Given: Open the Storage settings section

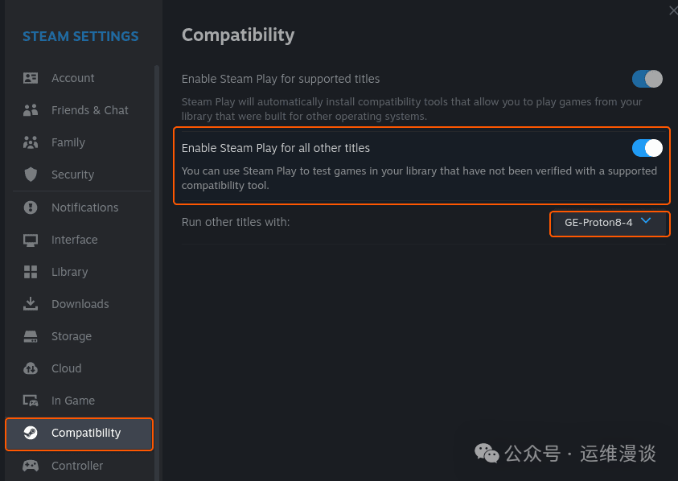Looking at the screenshot, I should click(71, 336).
